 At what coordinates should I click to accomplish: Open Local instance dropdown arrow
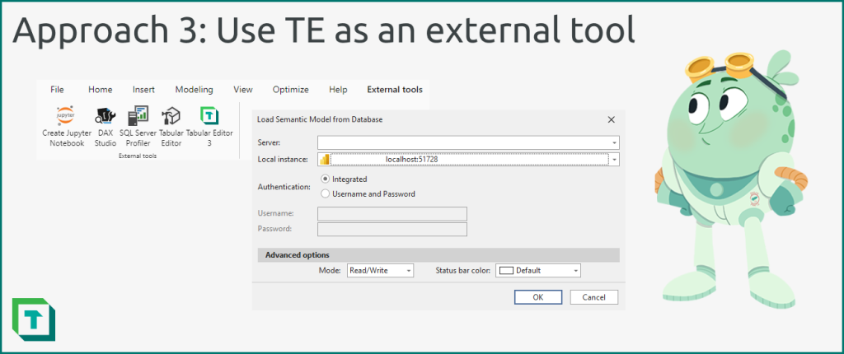click(x=614, y=160)
